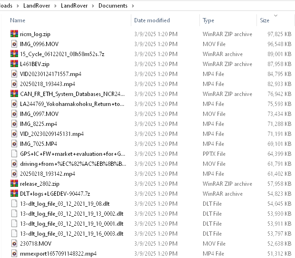Click the PPTX File type cell
Screen dimensions: 295x258
point(214,154)
